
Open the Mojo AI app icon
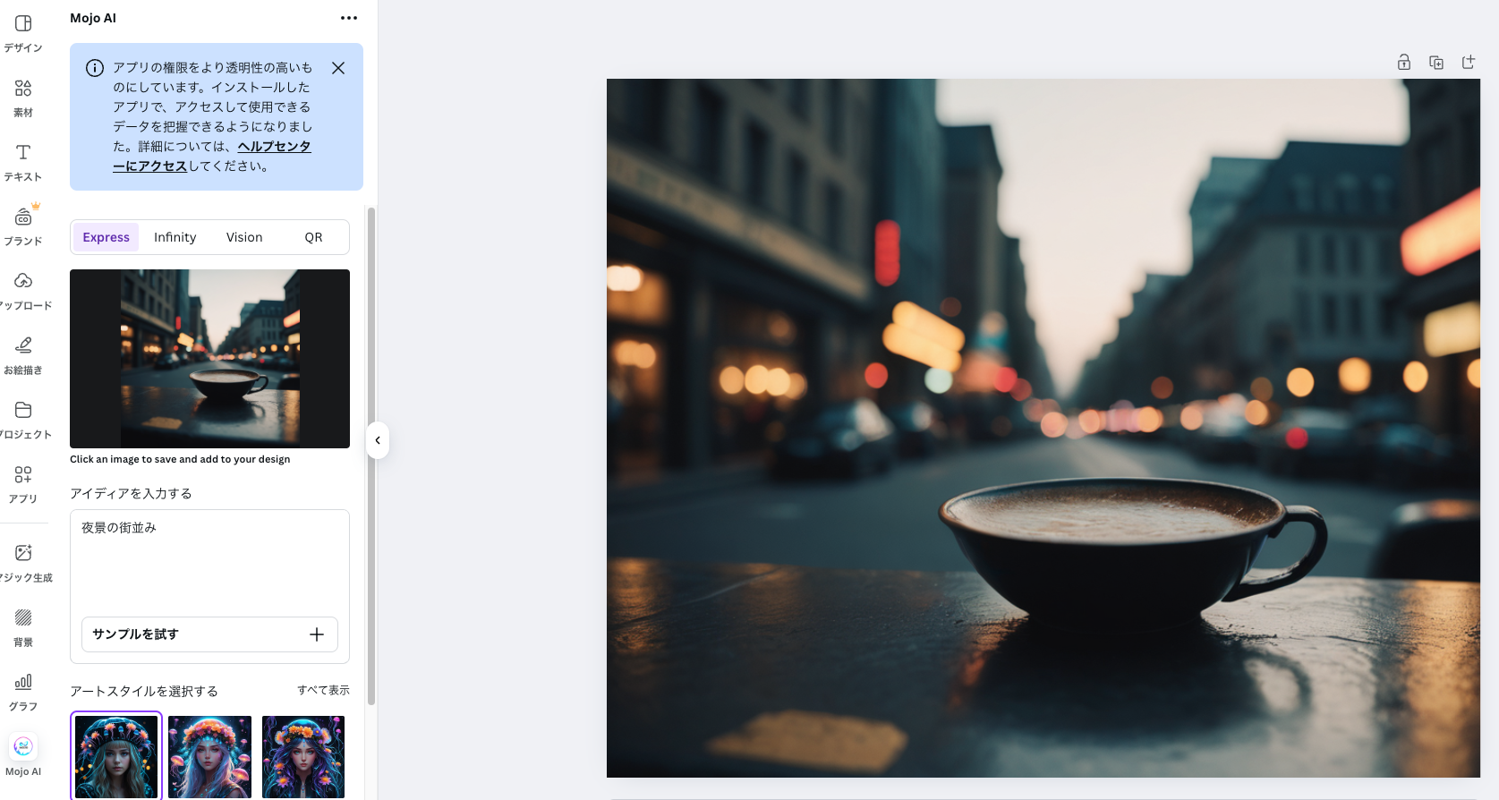pos(23,754)
